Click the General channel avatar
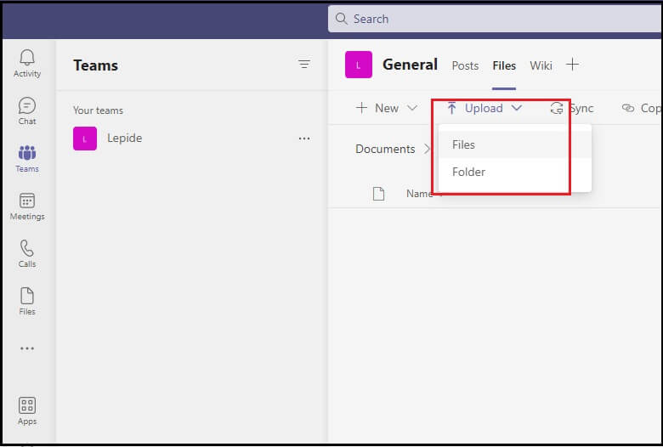This screenshot has height=447, width=663. 359,65
